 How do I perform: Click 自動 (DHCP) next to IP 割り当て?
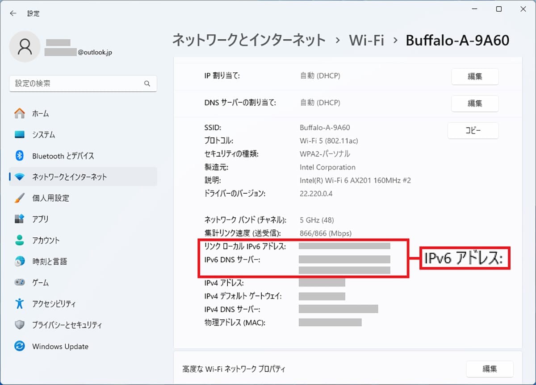click(320, 76)
